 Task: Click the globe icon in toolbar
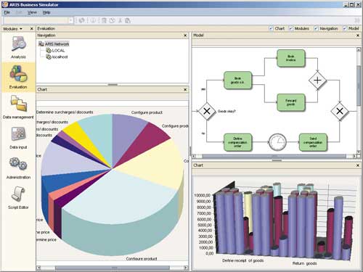(x=81, y=20)
